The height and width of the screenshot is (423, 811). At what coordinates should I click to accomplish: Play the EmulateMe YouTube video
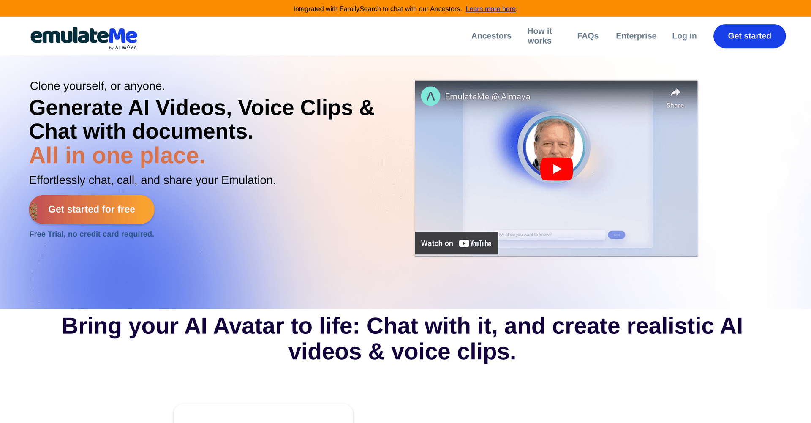click(x=556, y=169)
